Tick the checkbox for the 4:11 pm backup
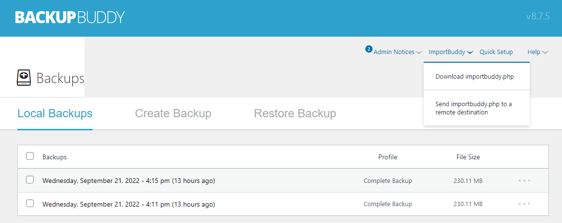Image resolution: width=562 pixels, height=223 pixels. [30, 203]
